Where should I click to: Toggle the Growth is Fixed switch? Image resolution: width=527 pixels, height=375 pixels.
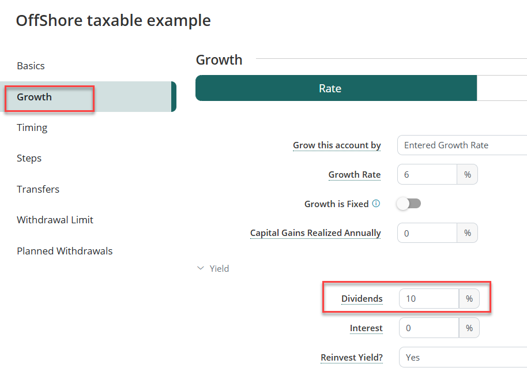point(409,204)
